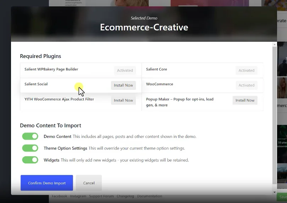Click Activated status for Salient WPBakery Page Builder
Viewport: 287px width, 203px height.
125,70
